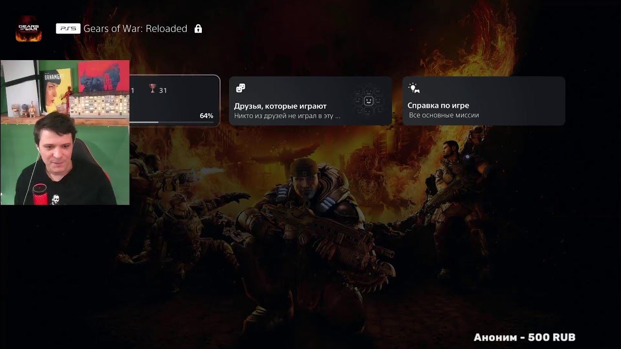Click the lock icon beside the game title

point(198,29)
